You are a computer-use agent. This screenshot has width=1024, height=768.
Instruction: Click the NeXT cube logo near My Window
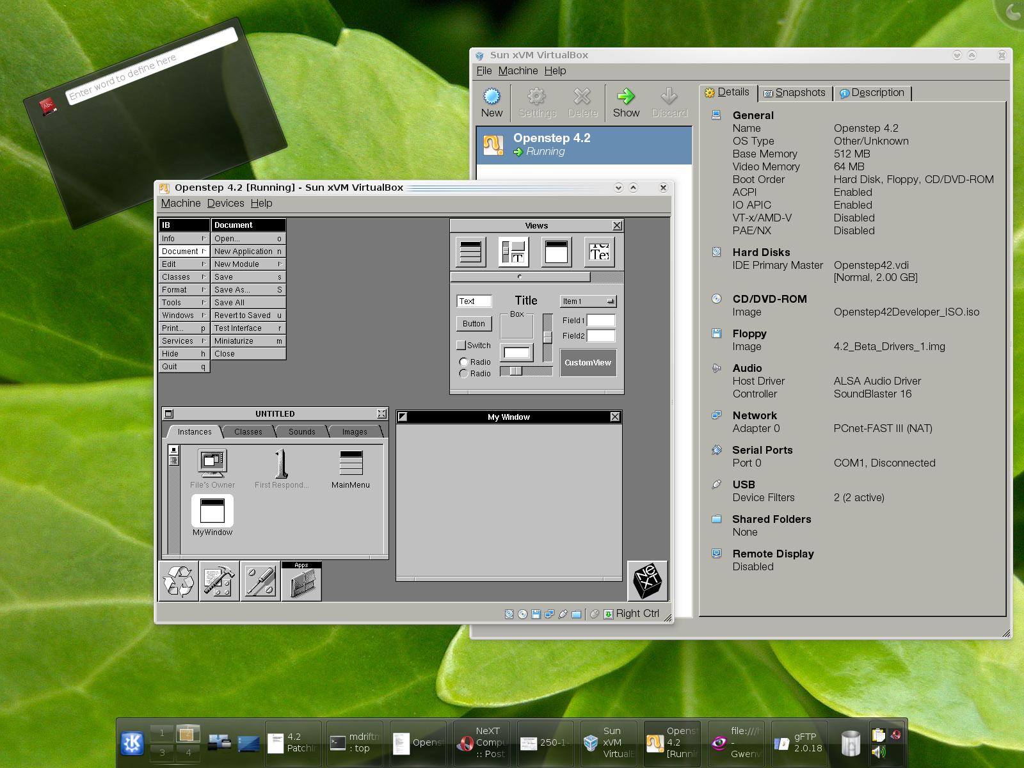647,580
